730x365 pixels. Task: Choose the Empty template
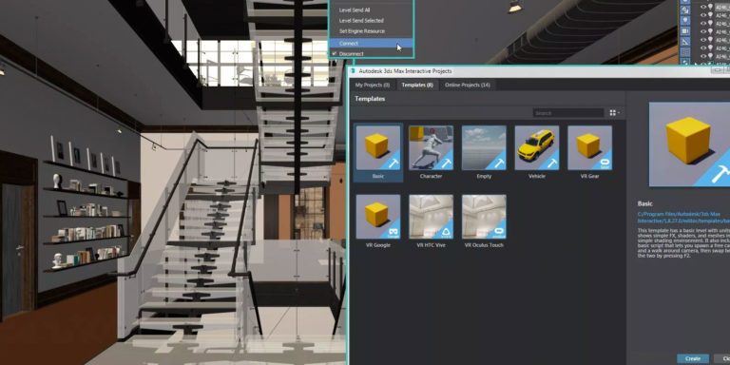click(484, 147)
